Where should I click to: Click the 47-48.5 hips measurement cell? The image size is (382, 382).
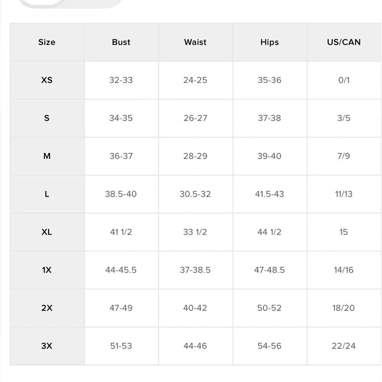click(269, 270)
